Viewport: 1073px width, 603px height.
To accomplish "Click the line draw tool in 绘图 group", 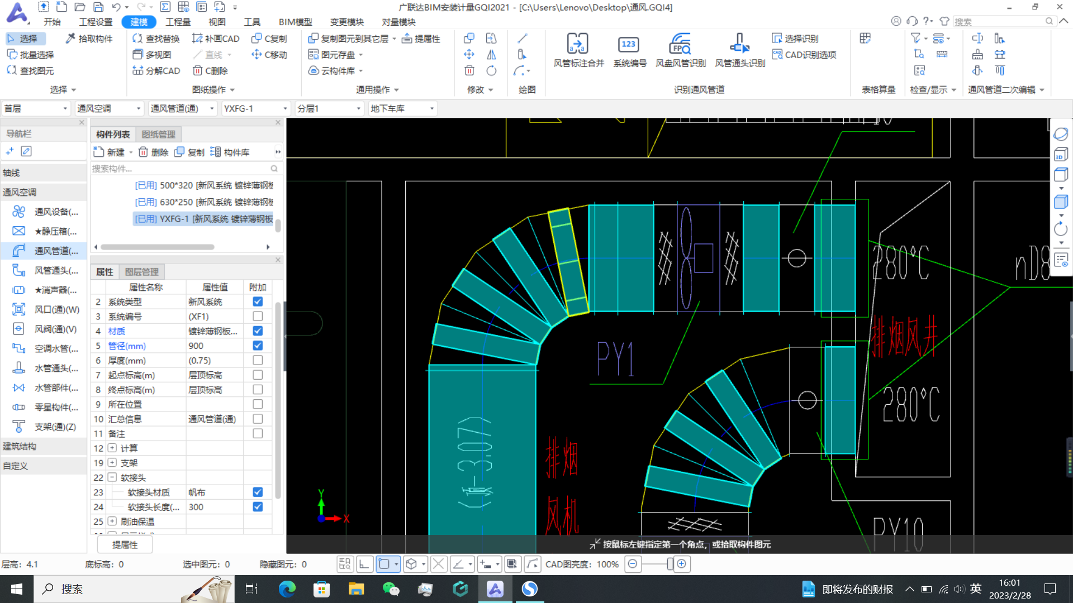I will pyautogui.click(x=523, y=39).
